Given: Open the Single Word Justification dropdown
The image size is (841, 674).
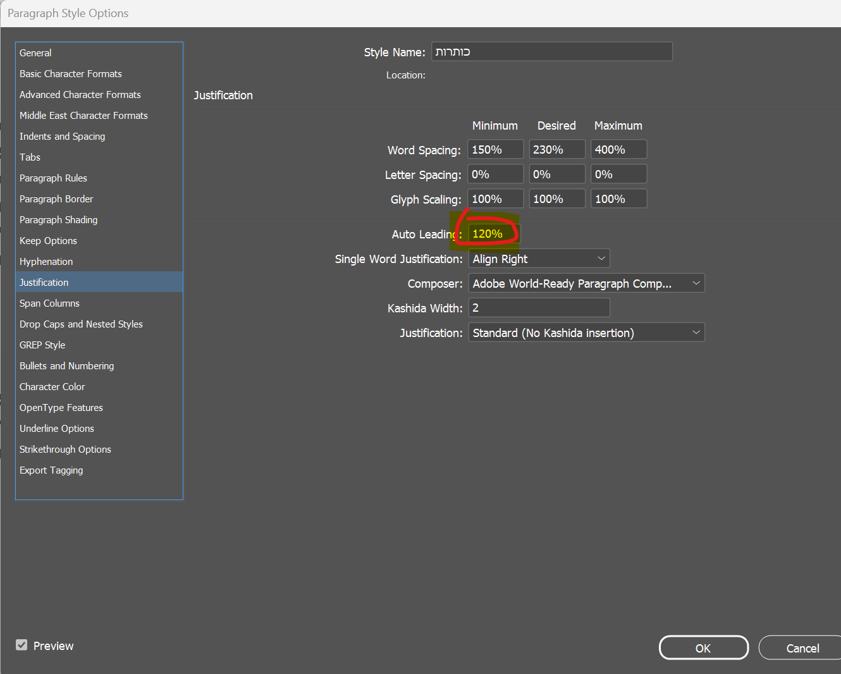Looking at the screenshot, I should (x=539, y=259).
